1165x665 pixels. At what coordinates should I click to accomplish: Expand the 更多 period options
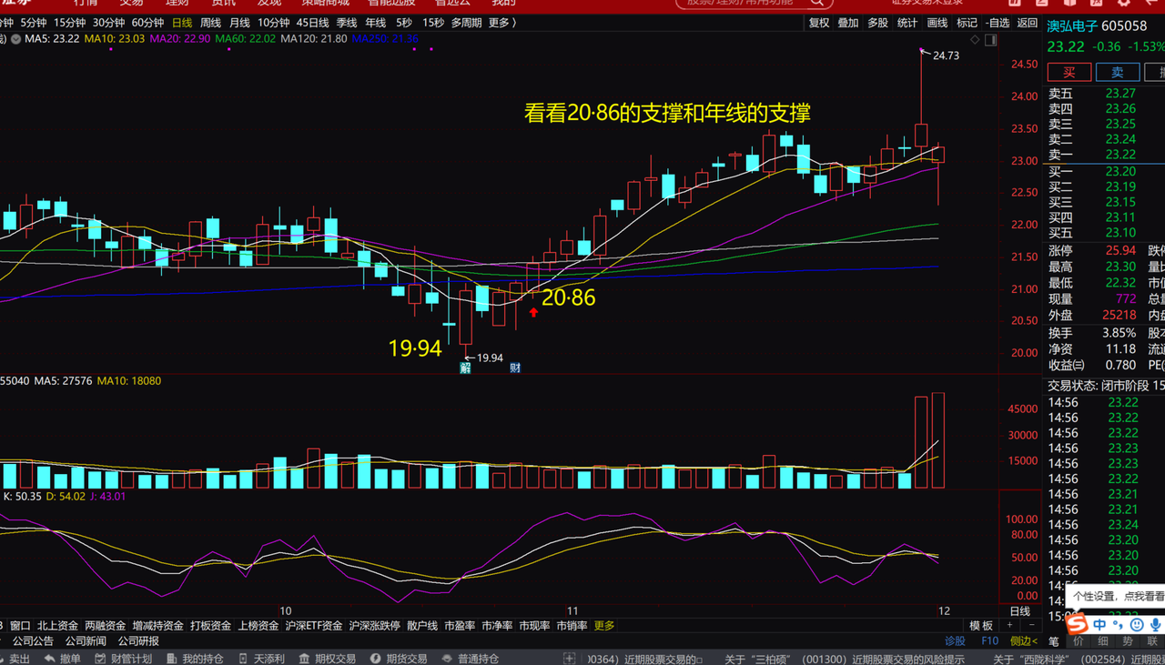501,23
